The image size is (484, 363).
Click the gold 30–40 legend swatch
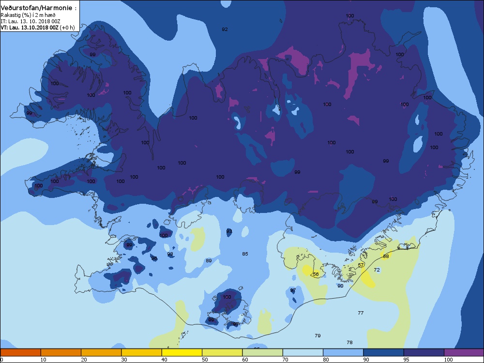pos(142,352)
